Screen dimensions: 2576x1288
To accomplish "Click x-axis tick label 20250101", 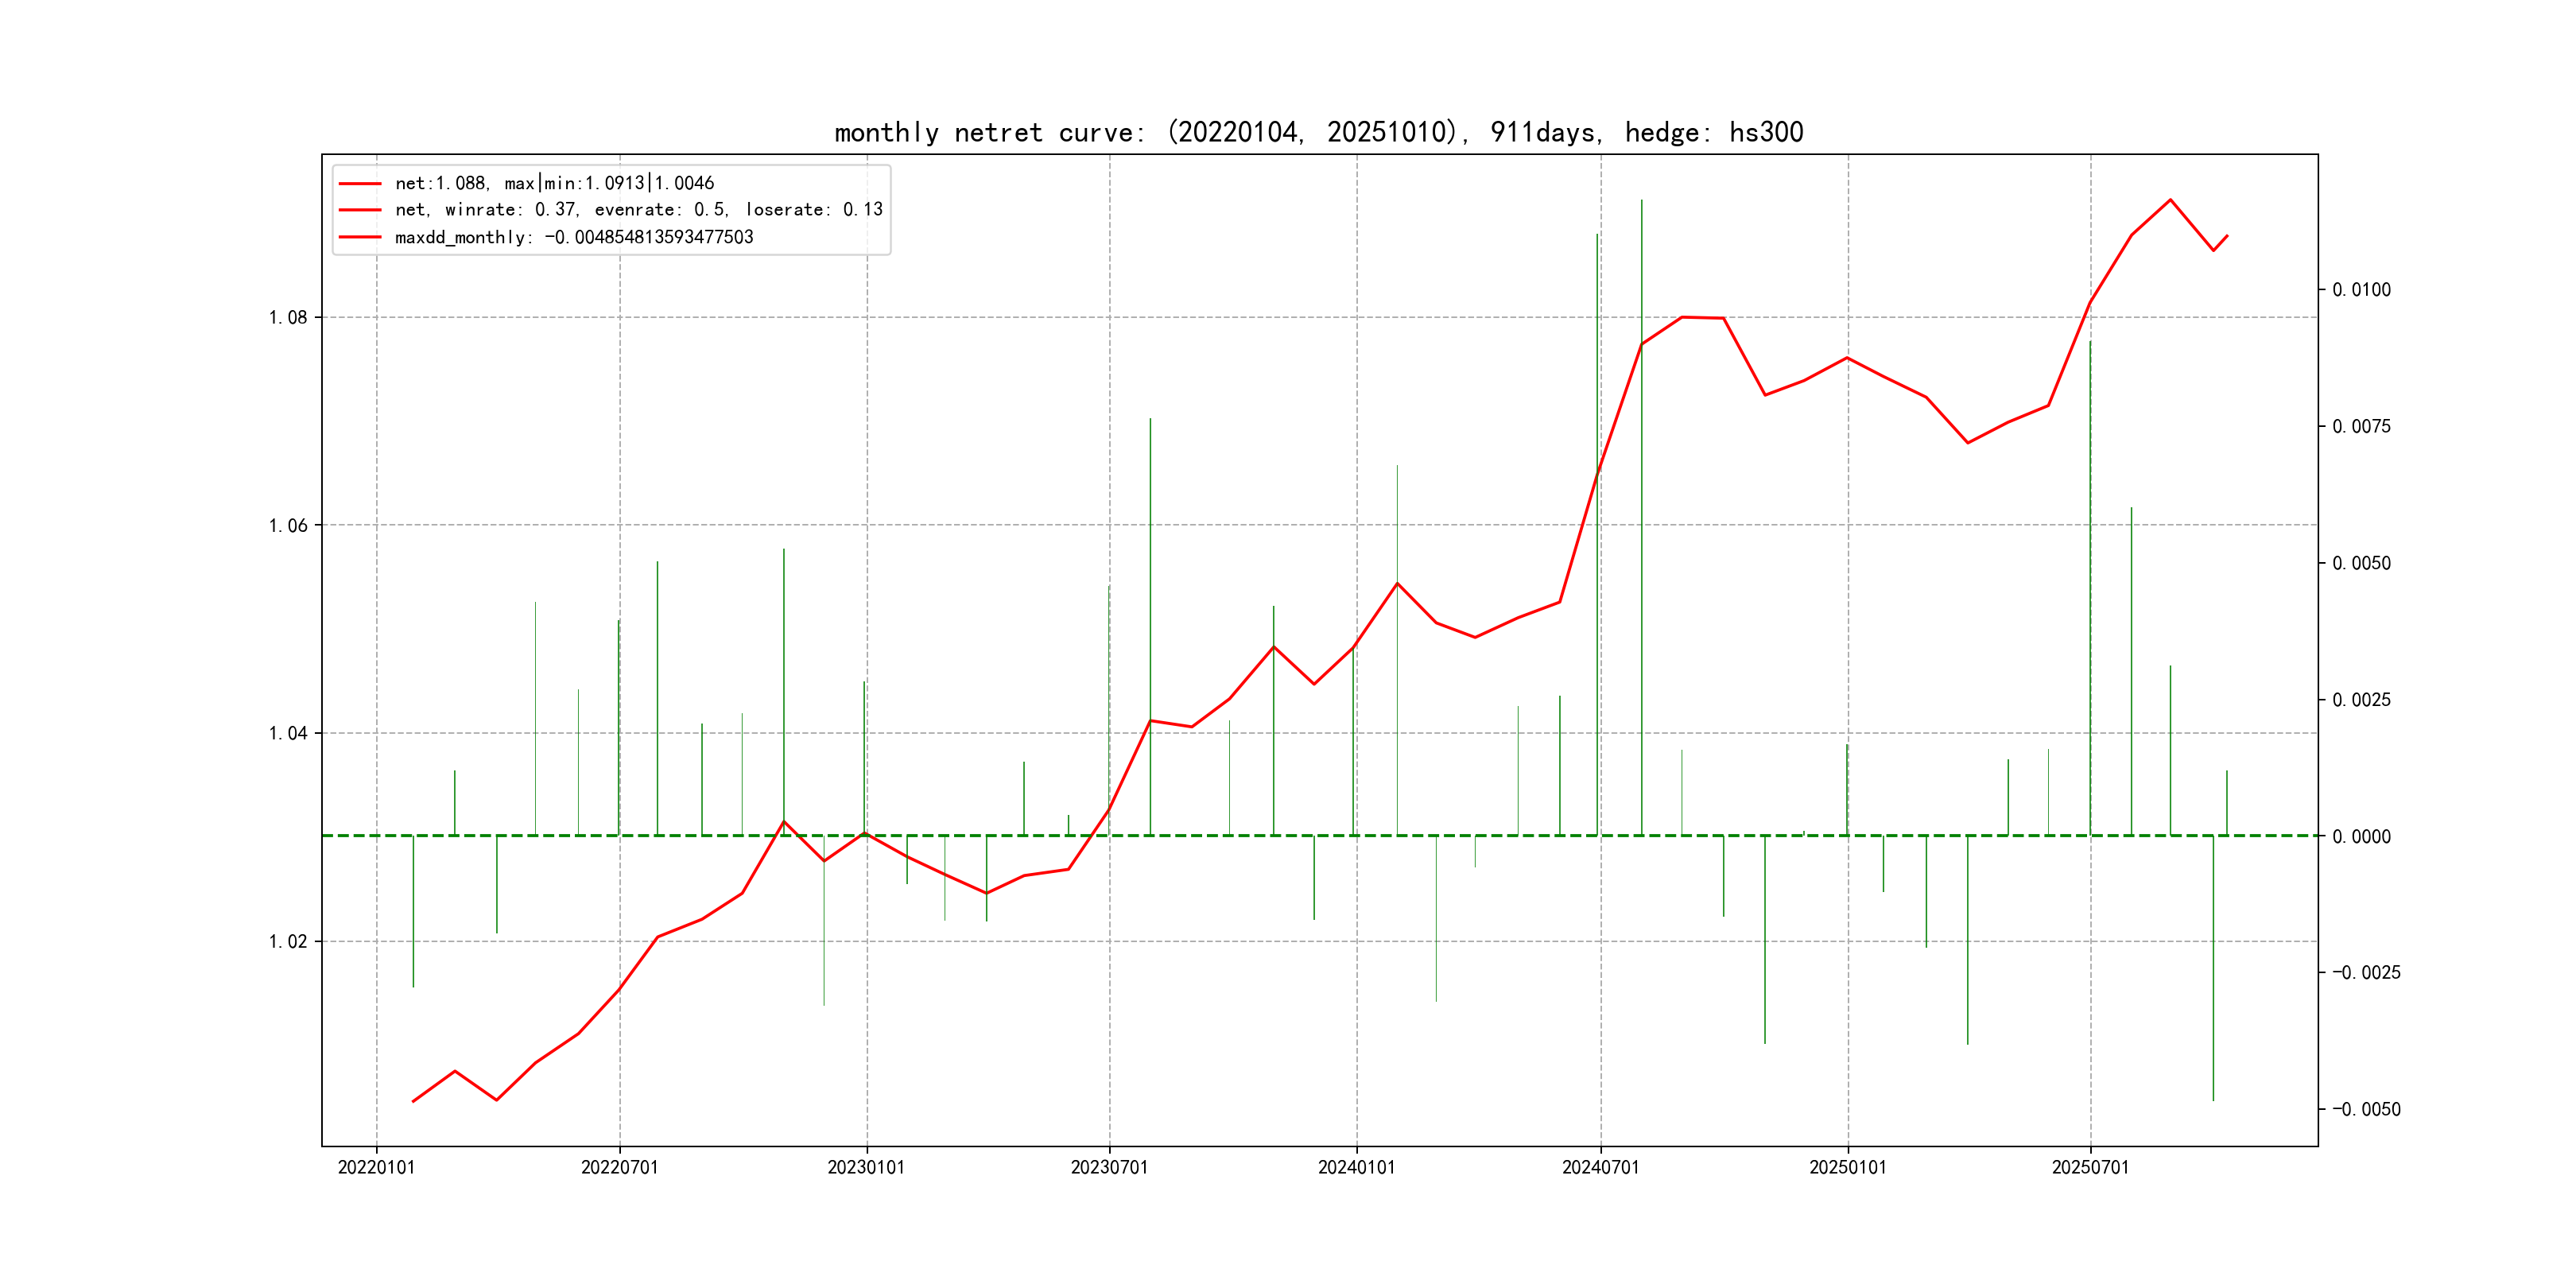I will click(x=1847, y=1167).
